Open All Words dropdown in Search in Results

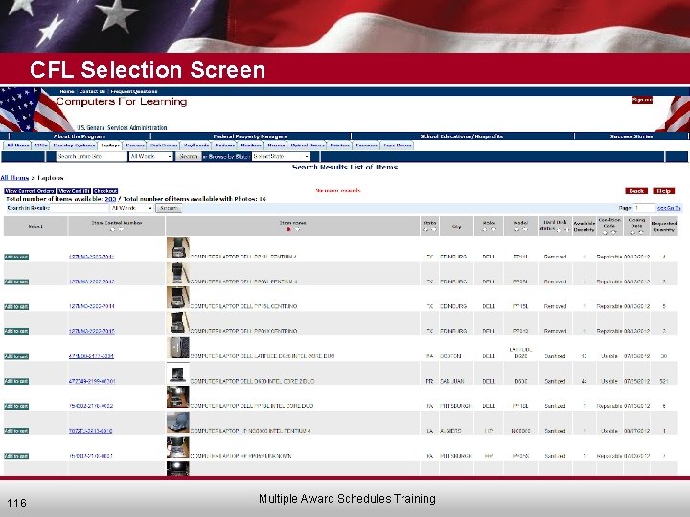(x=131, y=208)
